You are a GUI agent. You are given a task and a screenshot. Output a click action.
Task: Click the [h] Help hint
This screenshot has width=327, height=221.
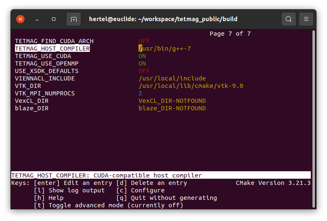[49, 198]
